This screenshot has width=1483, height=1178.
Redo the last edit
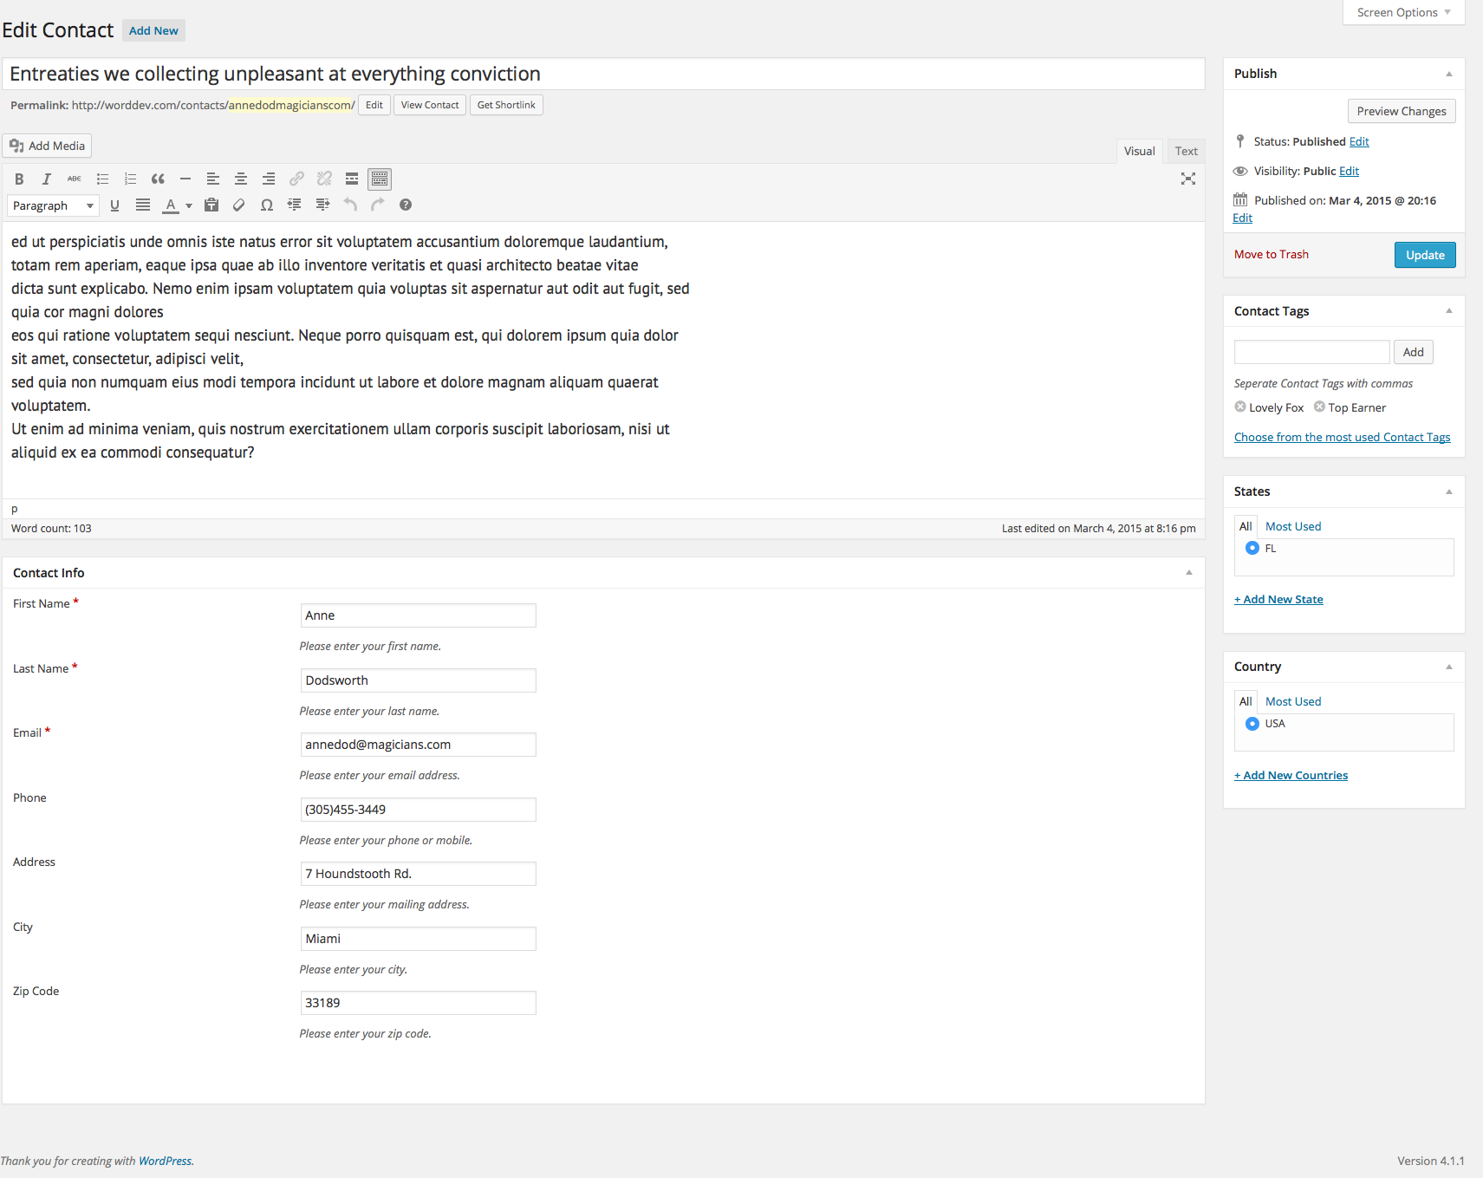pos(378,205)
